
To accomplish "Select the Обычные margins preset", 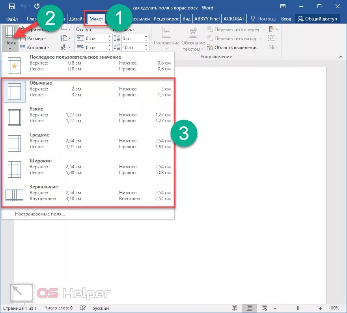I will pos(88,91).
